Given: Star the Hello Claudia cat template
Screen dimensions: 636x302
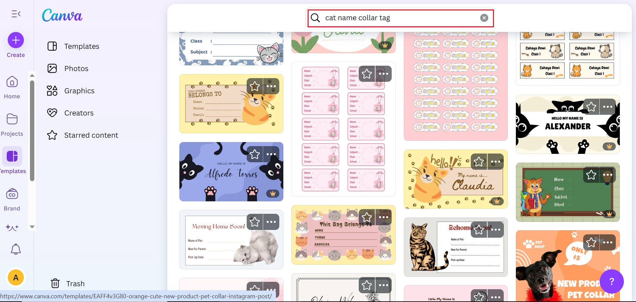Looking at the screenshot, I should (479, 162).
